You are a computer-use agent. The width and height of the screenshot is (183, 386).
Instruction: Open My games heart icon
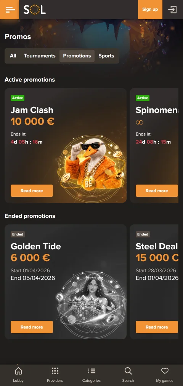coord(165,371)
